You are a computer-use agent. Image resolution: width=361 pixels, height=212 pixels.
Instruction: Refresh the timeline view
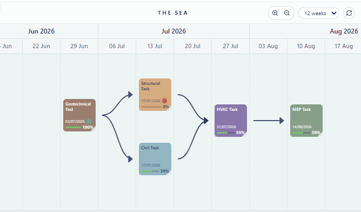[x=349, y=13]
